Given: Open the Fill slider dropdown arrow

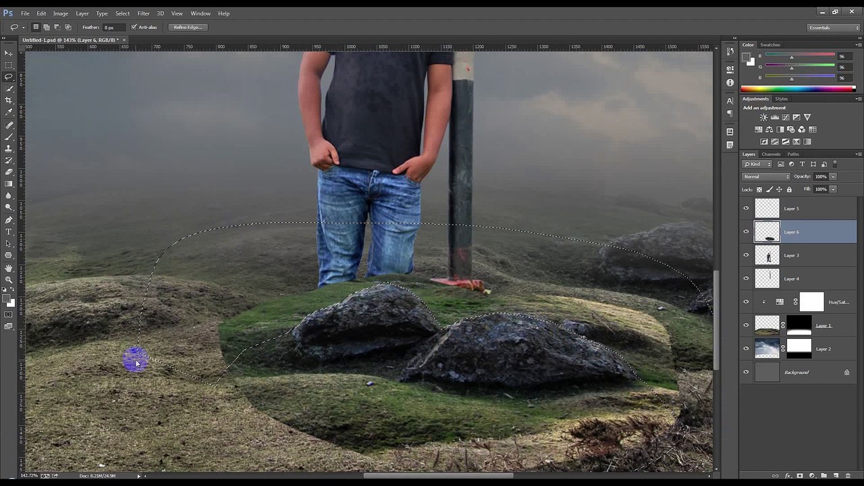Looking at the screenshot, I should coord(833,190).
